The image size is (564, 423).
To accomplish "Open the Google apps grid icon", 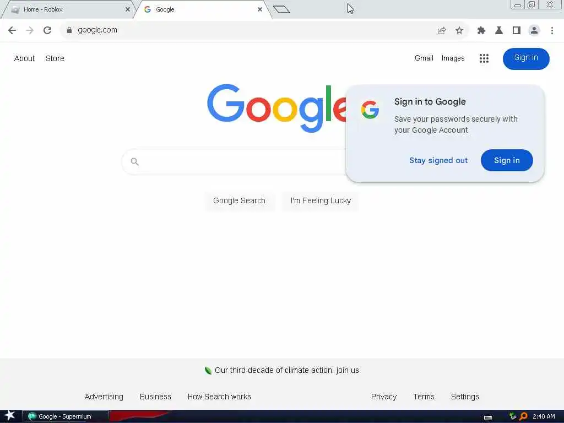I will point(484,58).
